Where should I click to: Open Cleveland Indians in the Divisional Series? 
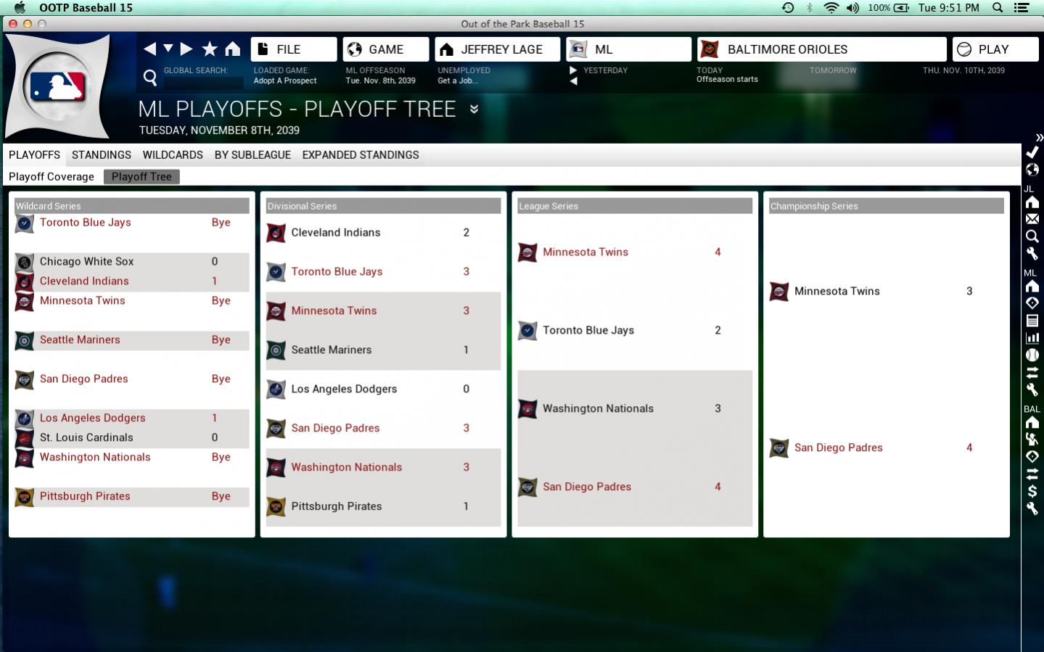[x=336, y=232]
